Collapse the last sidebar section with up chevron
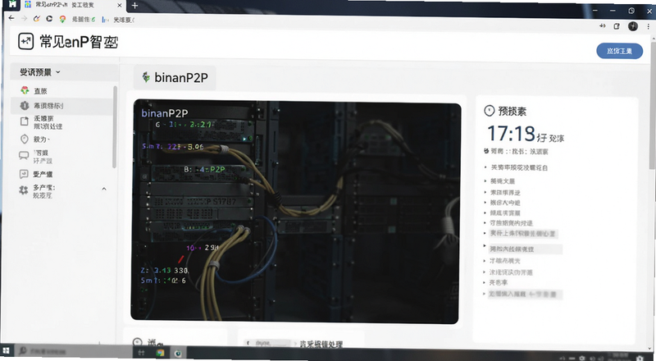The image size is (656, 361). click(104, 190)
